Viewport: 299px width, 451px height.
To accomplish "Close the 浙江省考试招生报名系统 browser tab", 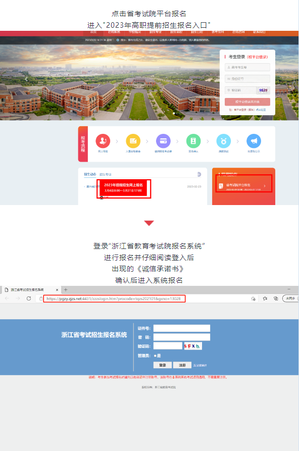I will 57,290.
